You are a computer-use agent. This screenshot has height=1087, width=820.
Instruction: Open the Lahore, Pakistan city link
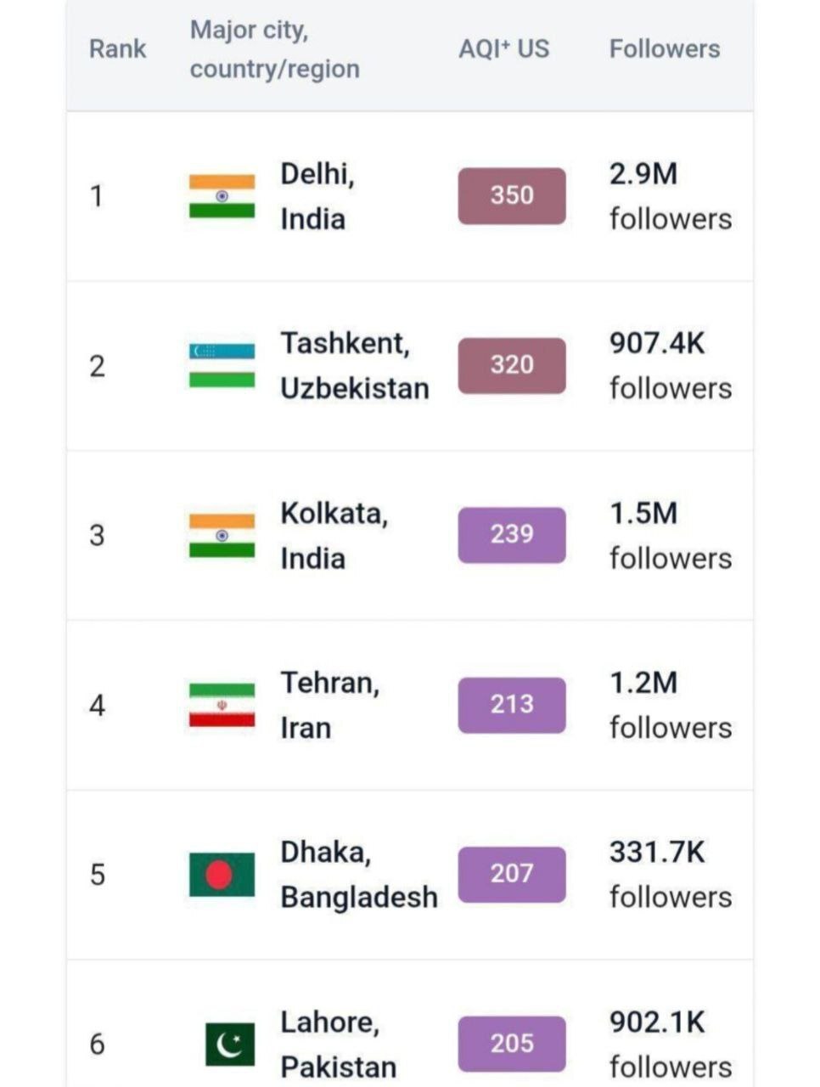tap(338, 1044)
